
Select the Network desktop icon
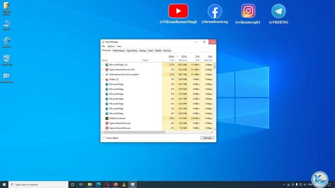coord(7,43)
